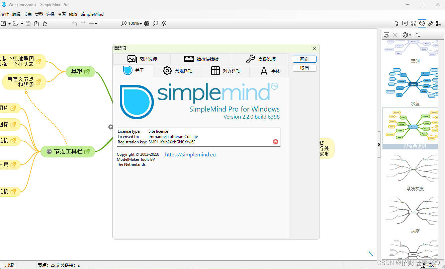The height and width of the screenshot is (269, 445).
Task: Open the 类型 menu
Action: coord(39,14)
